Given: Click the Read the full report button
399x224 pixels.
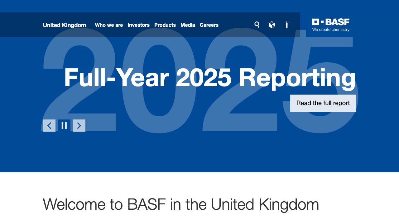Looking at the screenshot, I should 323,103.
